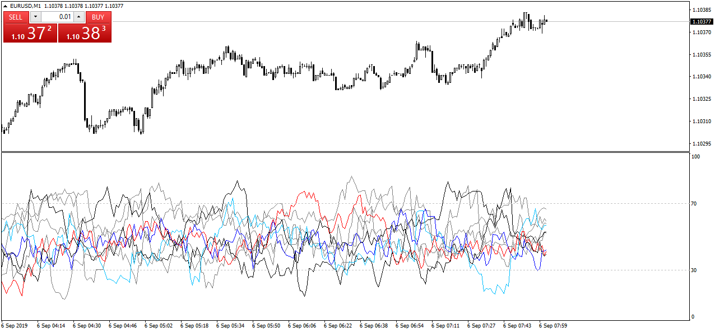Click the indicator scale label 0
Image resolution: width=715 pixels, height=332 pixels.
694,317
